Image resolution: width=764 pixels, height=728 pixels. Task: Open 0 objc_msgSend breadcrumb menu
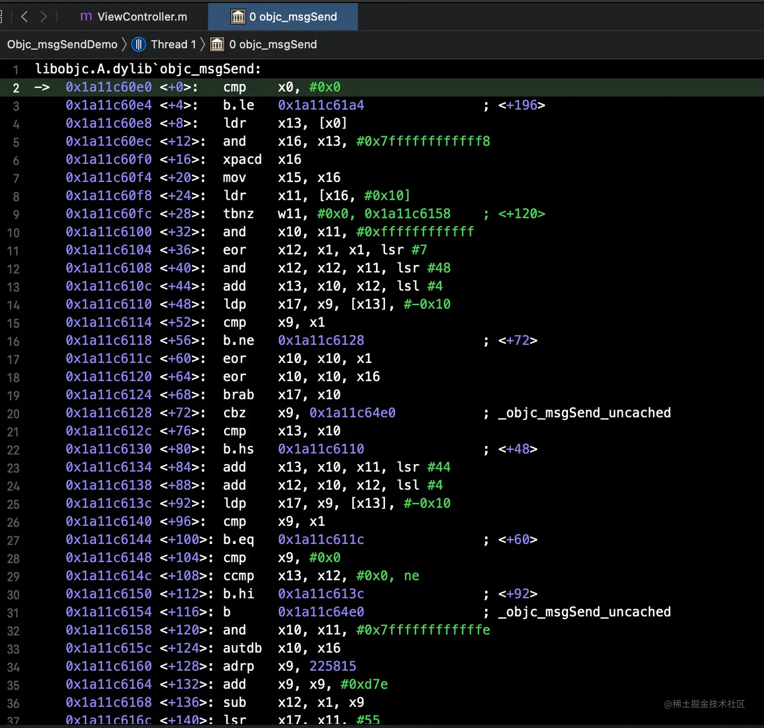(x=273, y=44)
